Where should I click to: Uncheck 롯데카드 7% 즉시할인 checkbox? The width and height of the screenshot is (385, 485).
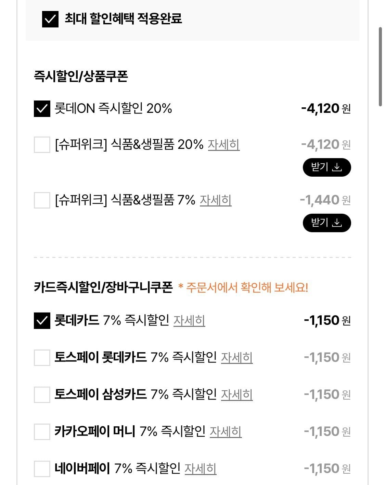[x=42, y=320]
